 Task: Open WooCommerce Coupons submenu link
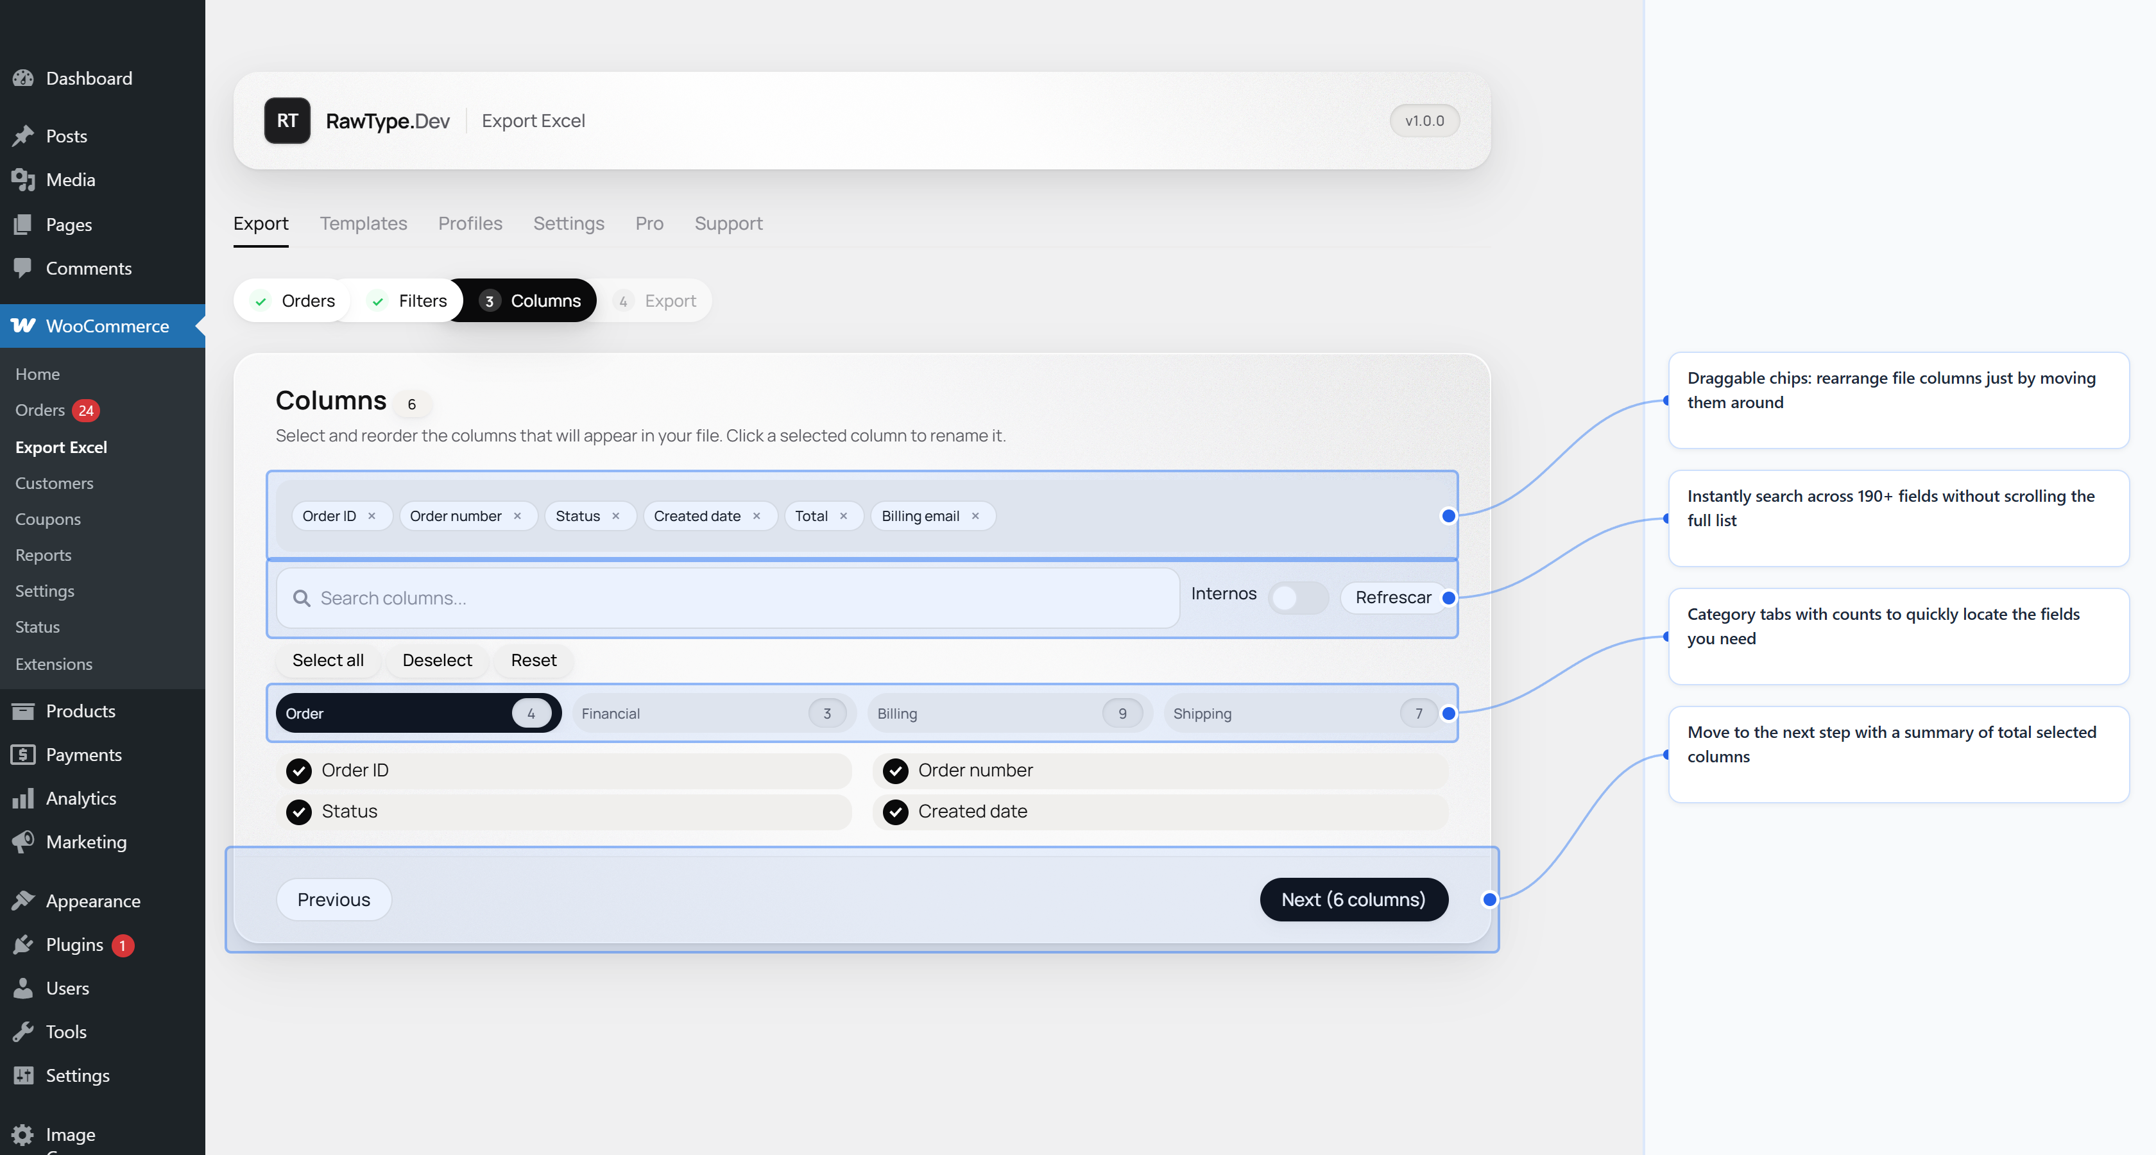point(47,519)
